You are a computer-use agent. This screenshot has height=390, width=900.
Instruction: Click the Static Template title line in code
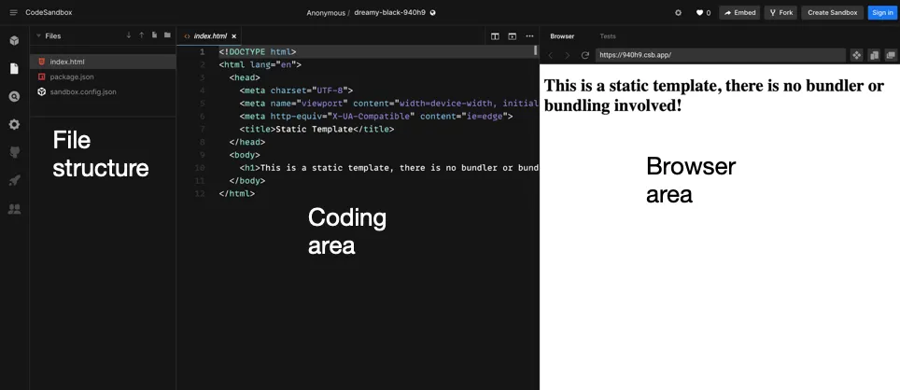(x=316, y=129)
